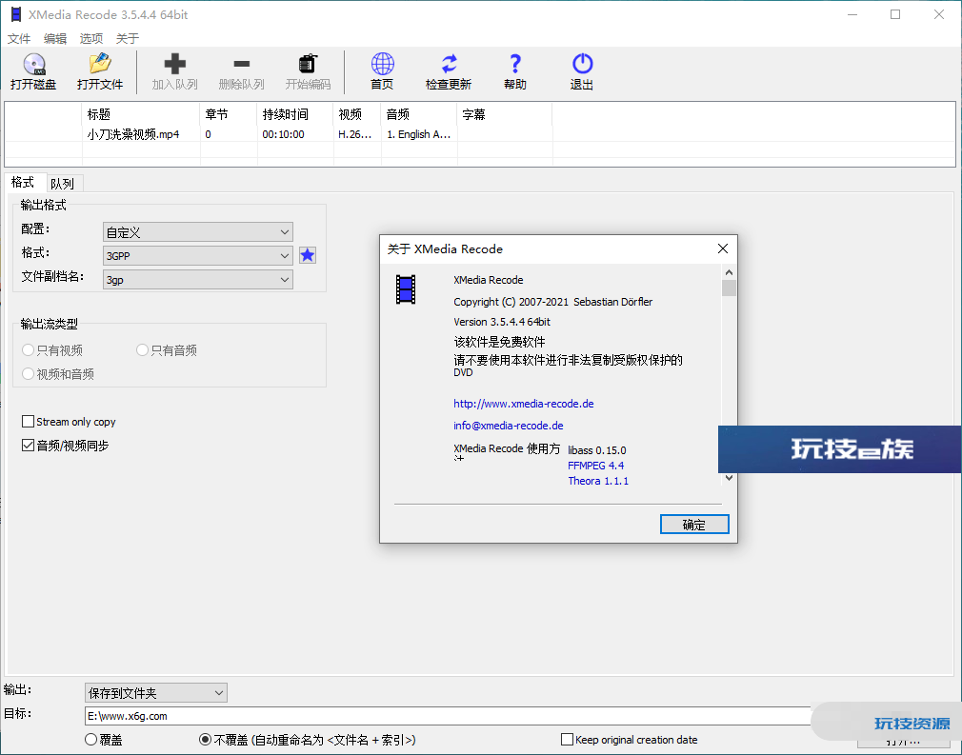
Task: Click the 检查更新 refresh icon
Action: (450, 64)
